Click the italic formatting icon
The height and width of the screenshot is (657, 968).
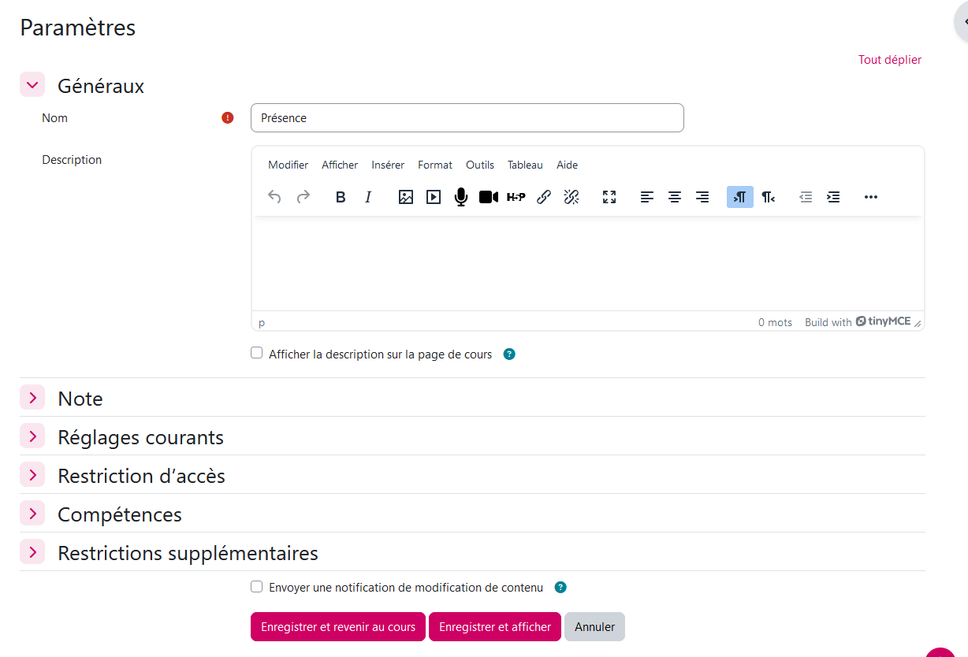368,197
